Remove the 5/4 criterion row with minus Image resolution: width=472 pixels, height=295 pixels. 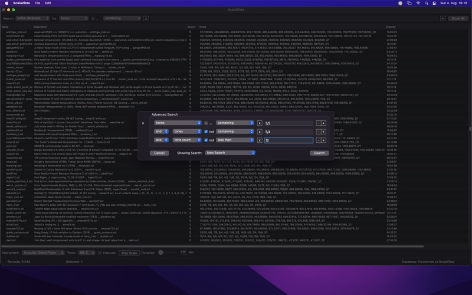click(x=318, y=132)
